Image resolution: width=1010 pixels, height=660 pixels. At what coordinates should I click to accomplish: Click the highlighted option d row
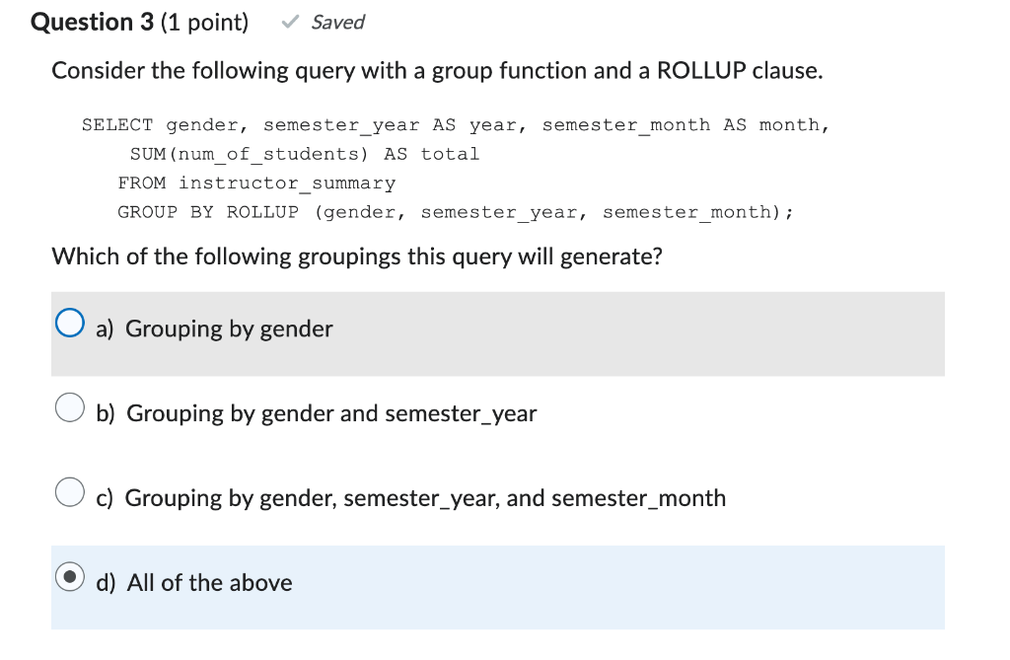[x=498, y=587]
